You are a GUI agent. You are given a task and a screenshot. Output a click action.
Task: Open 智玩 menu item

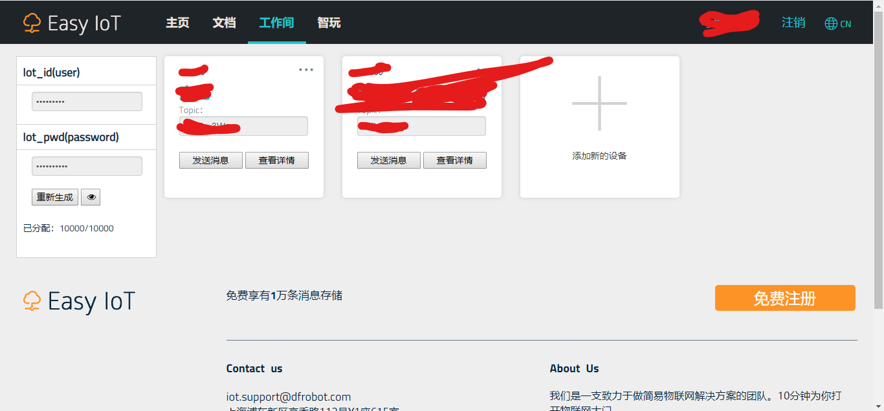(x=329, y=23)
